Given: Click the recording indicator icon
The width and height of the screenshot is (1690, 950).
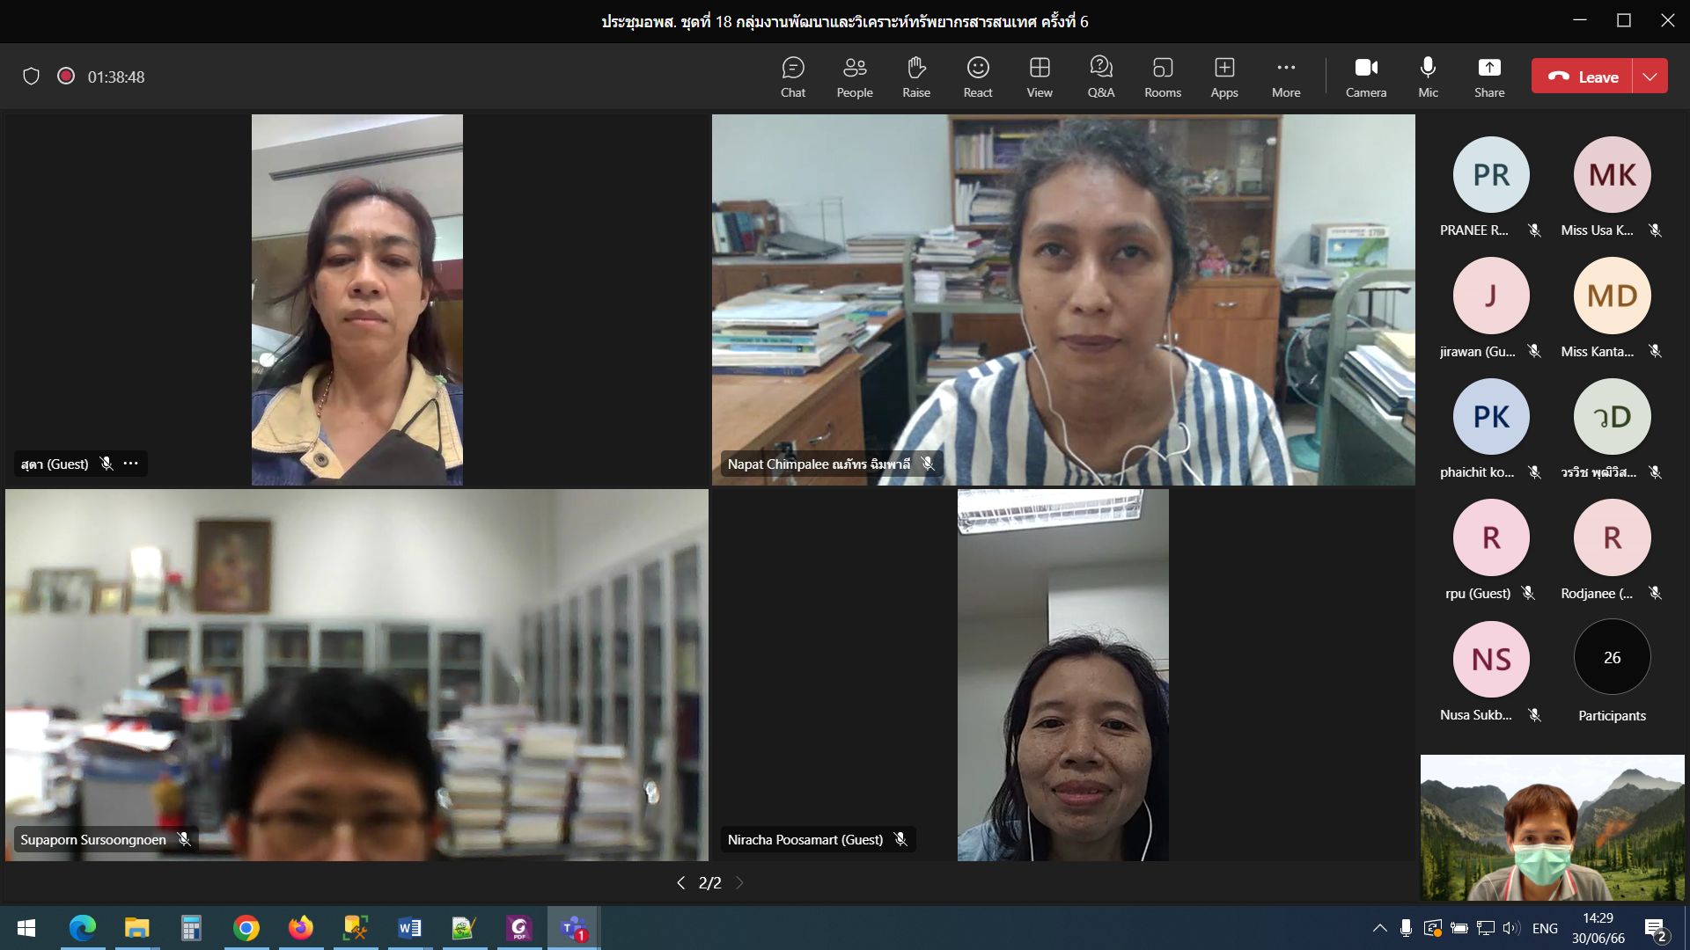Looking at the screenshot, I should pyautogui.click(x=66, y=77).
